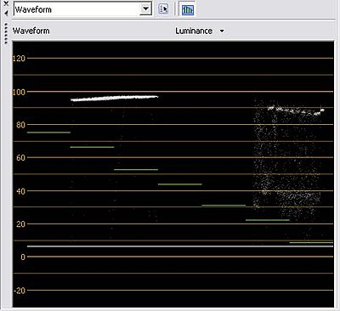Click the topmost green step bar near 75

[x=48, y=133]
